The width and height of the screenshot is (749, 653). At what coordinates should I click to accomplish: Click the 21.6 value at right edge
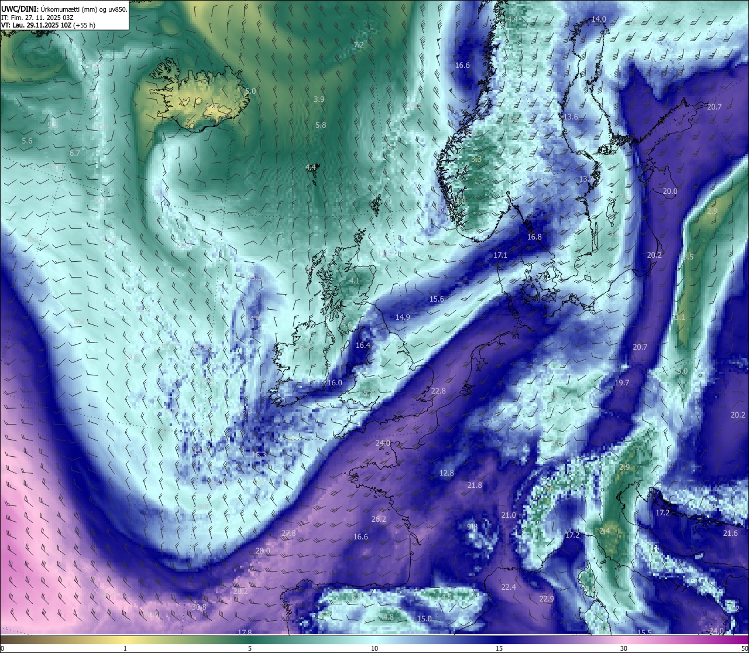(730, 534)
